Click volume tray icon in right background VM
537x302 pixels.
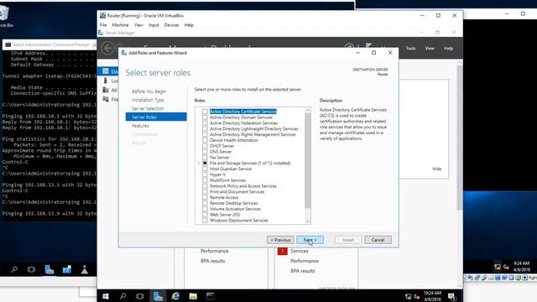tap(506, 267)
